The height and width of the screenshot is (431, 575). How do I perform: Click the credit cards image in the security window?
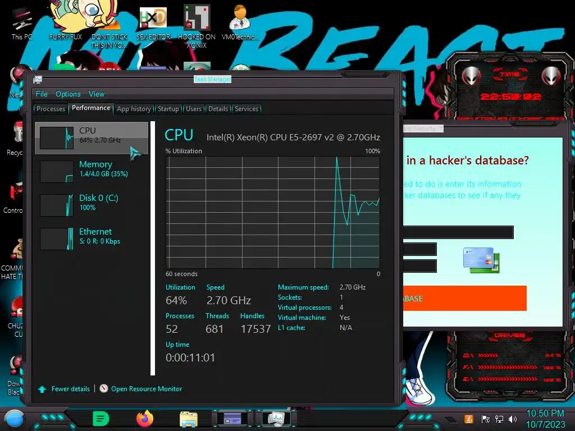tap(481, 260)
